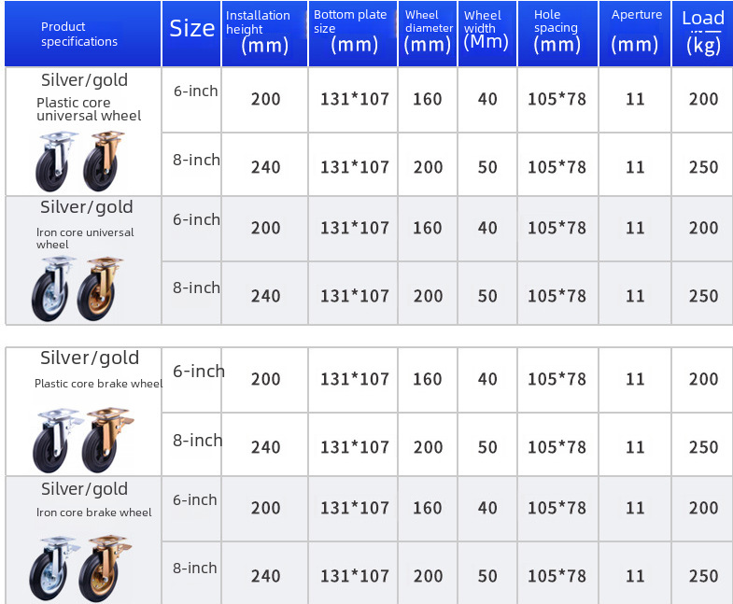Choose "8-inch" size for Iron core universal wheel
Viewport: 733px width, 604px height.
(196, 288)
